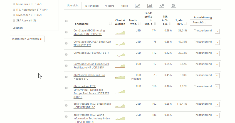Sort by TER in % p.a. arrows
This screenshot has height=123, width=235.
171,24
